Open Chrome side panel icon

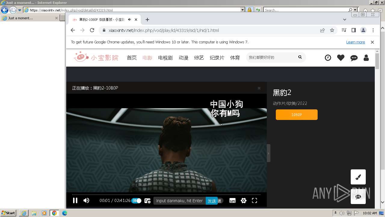pos(354,30)
